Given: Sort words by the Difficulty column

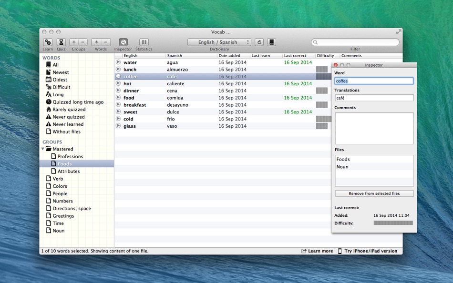Looking at the screenshot, I should pyautogui.click(x=325, y=56).
